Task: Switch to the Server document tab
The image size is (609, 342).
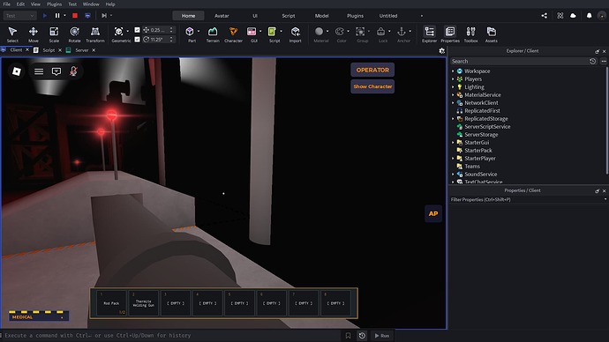Action: pos(81,50)
